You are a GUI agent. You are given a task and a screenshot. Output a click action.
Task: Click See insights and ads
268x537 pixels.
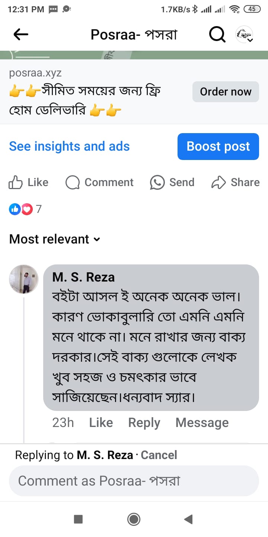pos(69,146)
